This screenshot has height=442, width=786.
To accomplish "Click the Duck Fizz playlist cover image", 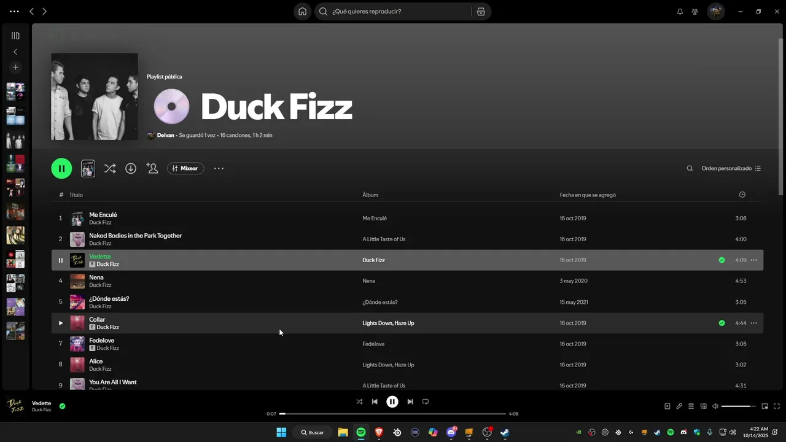I will point(95,96).
